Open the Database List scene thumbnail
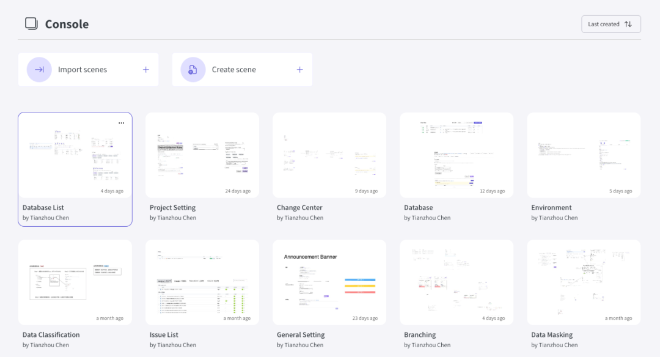 (x=75, y=155)
